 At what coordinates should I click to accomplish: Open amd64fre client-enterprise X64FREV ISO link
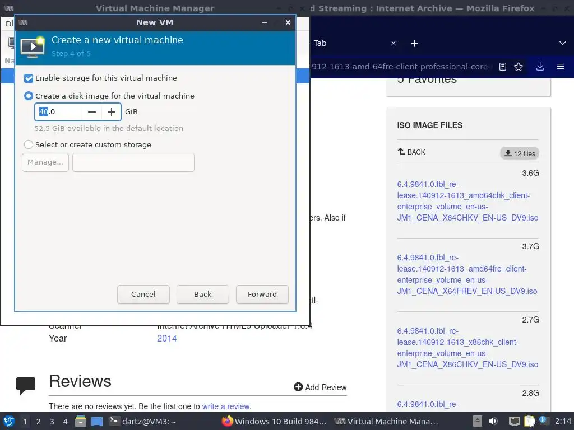pos(467,274)
